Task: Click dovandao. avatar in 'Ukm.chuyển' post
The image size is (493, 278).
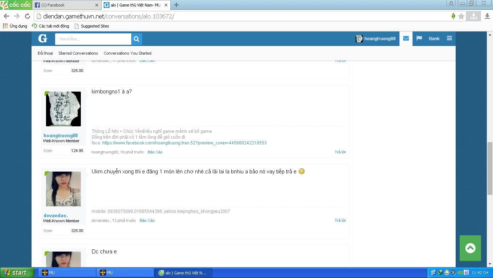Action: tap(63, 189)
